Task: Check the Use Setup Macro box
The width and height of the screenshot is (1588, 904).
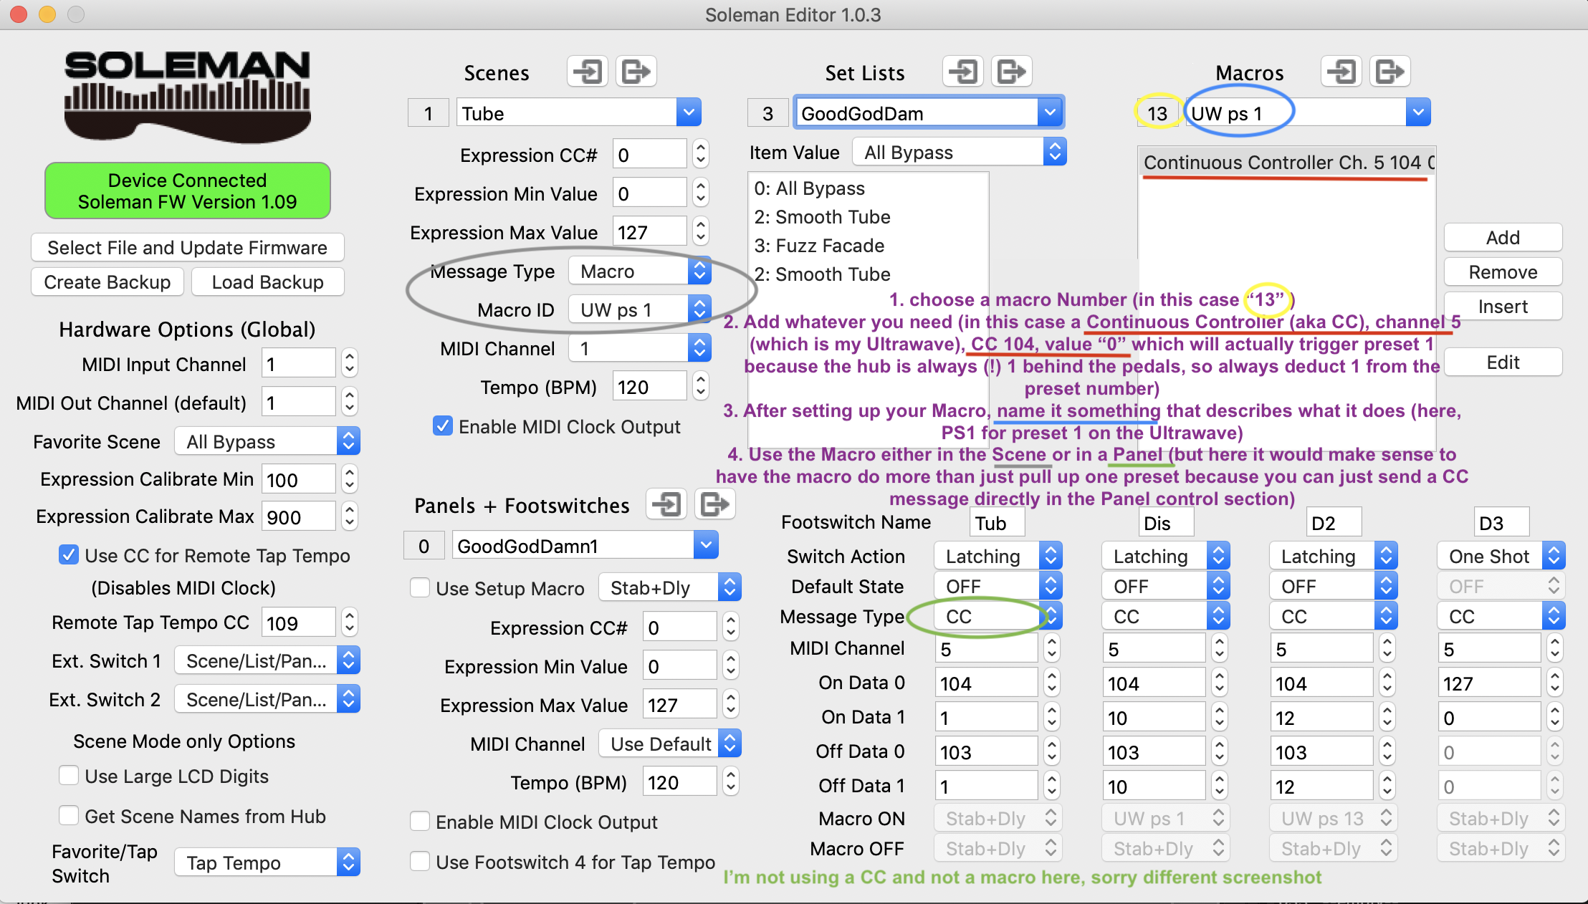Action: click(420, 588)
